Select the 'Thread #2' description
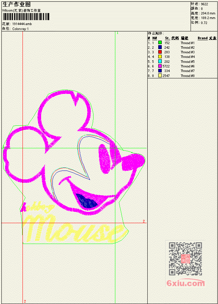This screenshot has height=304, width=218. coord(187,48)
